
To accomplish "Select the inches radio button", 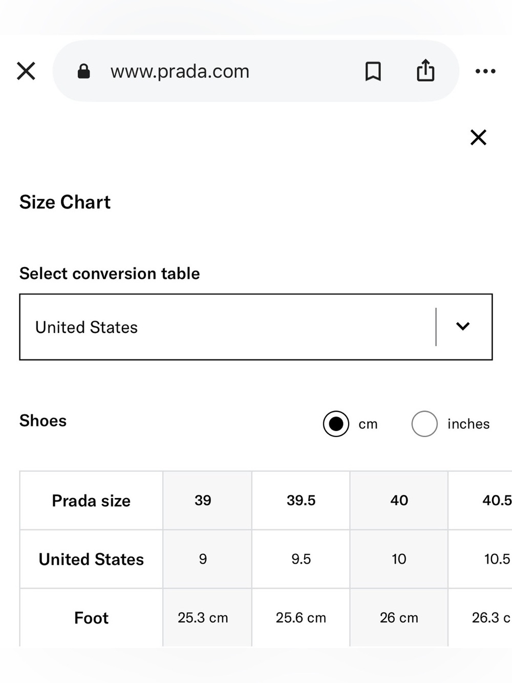I will 424,424.
